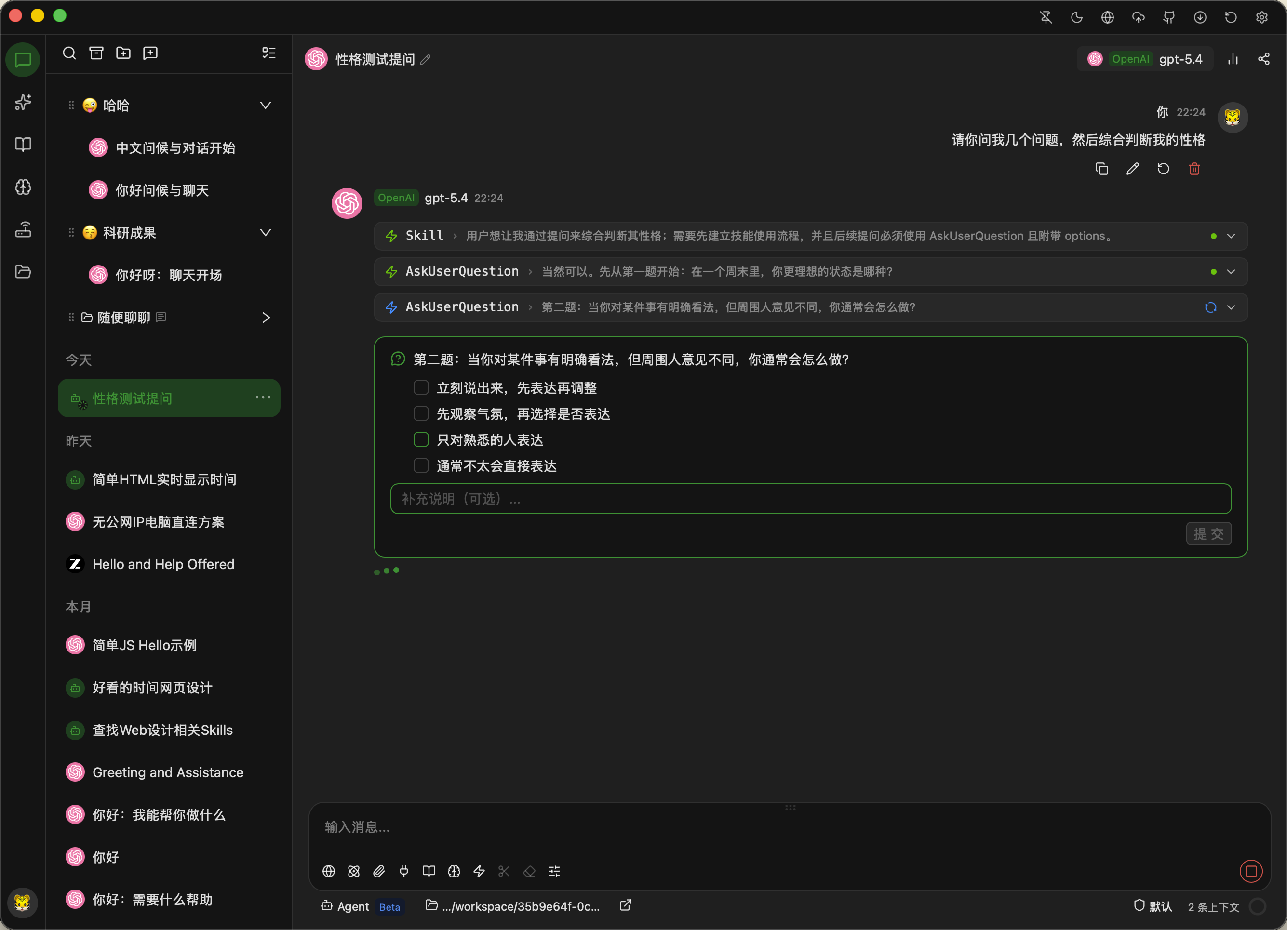The height and width of the screenshot is (930, 1287).
Task: Check option 只对熟悉的人表达
Action: coord(421,440)
